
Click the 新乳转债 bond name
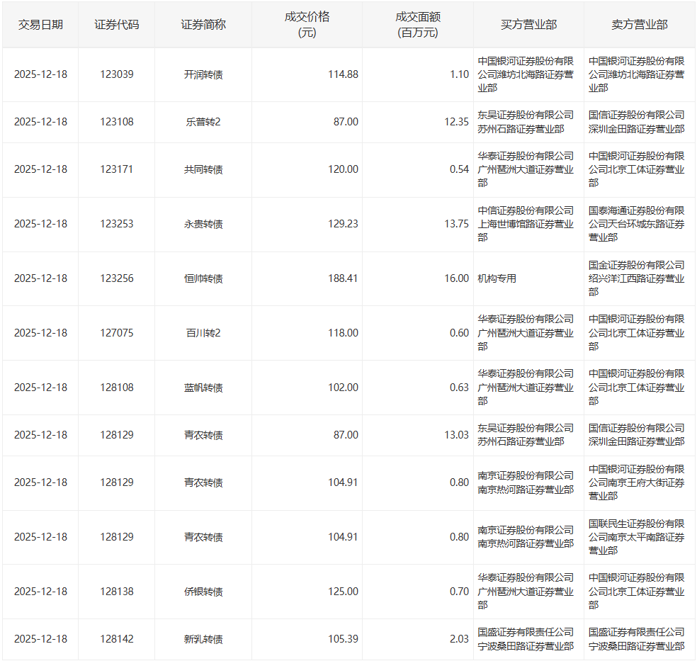[203, 639]
